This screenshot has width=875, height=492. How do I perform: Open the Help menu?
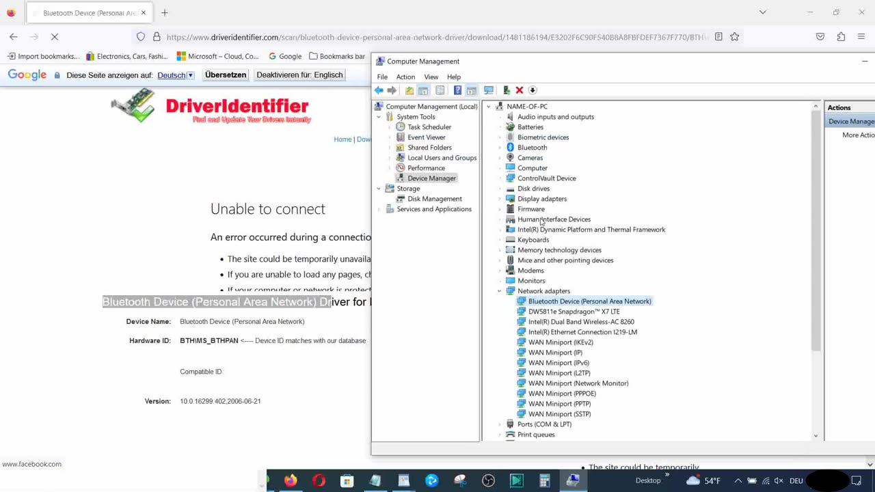454,77
